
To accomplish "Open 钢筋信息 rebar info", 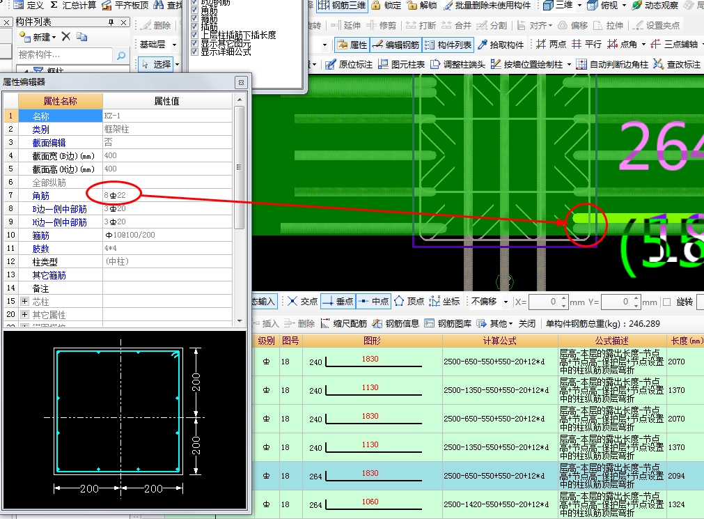I will (x=396, y=323).
